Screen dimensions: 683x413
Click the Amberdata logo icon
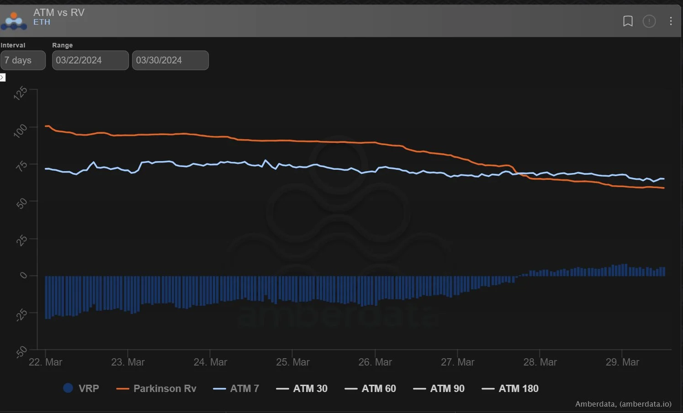(x=14, y=21)
